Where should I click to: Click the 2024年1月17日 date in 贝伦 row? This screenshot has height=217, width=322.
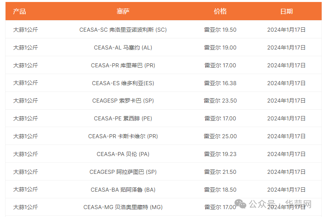(286, 154)
